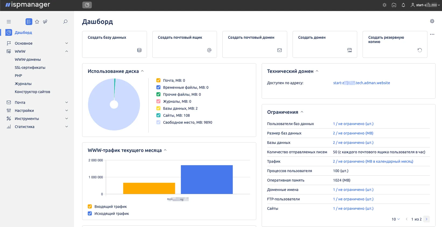Open Пользователи баз данных limit link
The image size is (442, 227).
click(353, 124)
